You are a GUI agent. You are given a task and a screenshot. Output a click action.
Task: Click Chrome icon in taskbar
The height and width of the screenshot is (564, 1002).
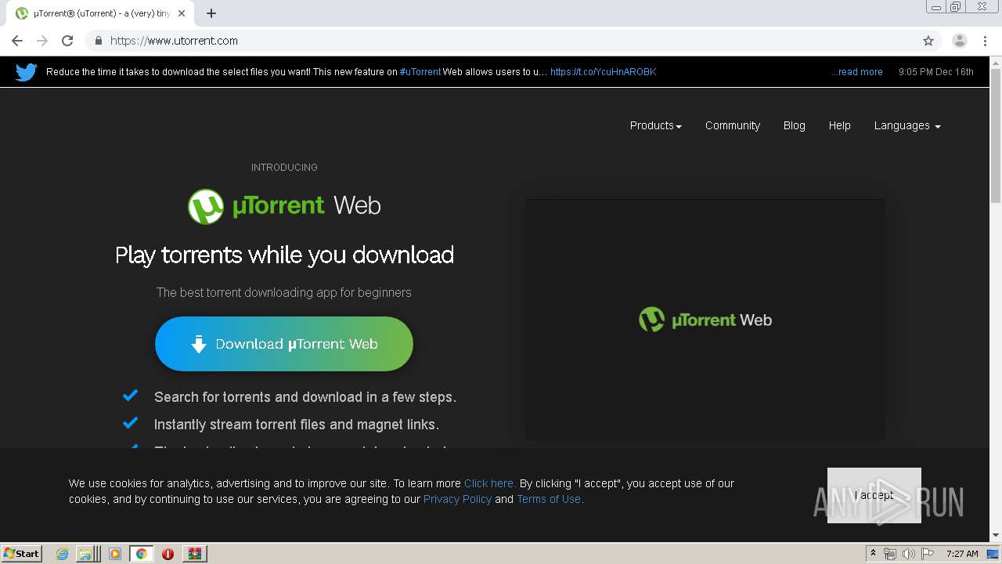tap(142, 554)
